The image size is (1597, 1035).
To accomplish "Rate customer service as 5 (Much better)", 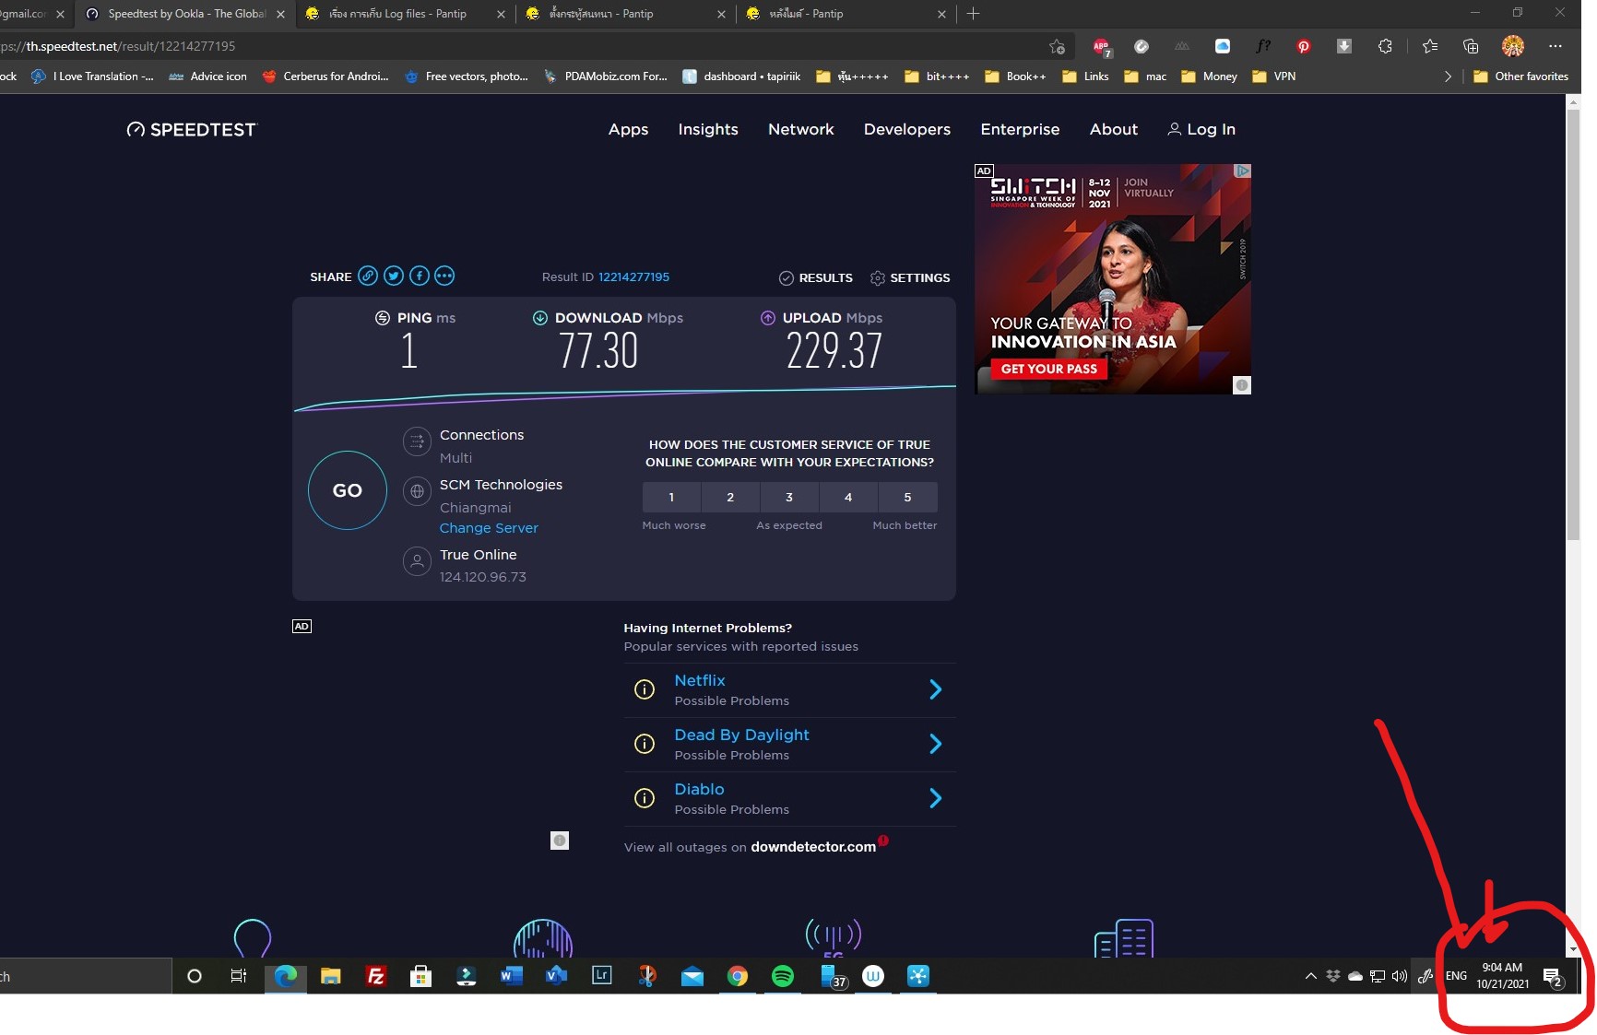I will point(907,497).
